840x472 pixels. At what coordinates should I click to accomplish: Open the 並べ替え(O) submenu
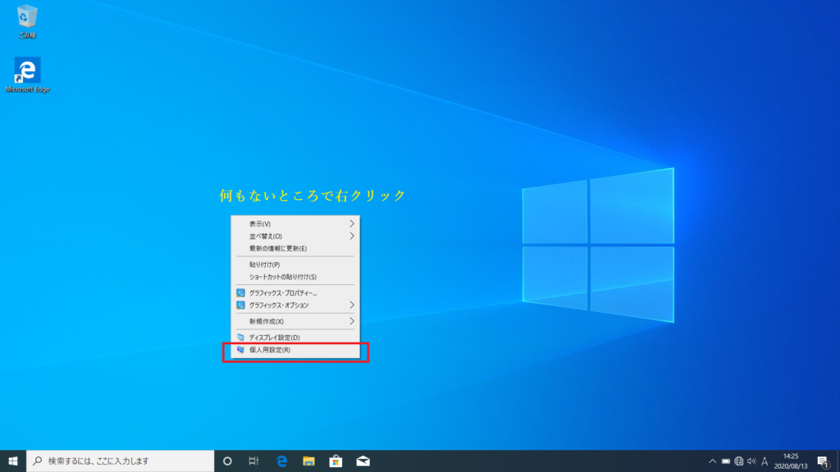[295, 236]
